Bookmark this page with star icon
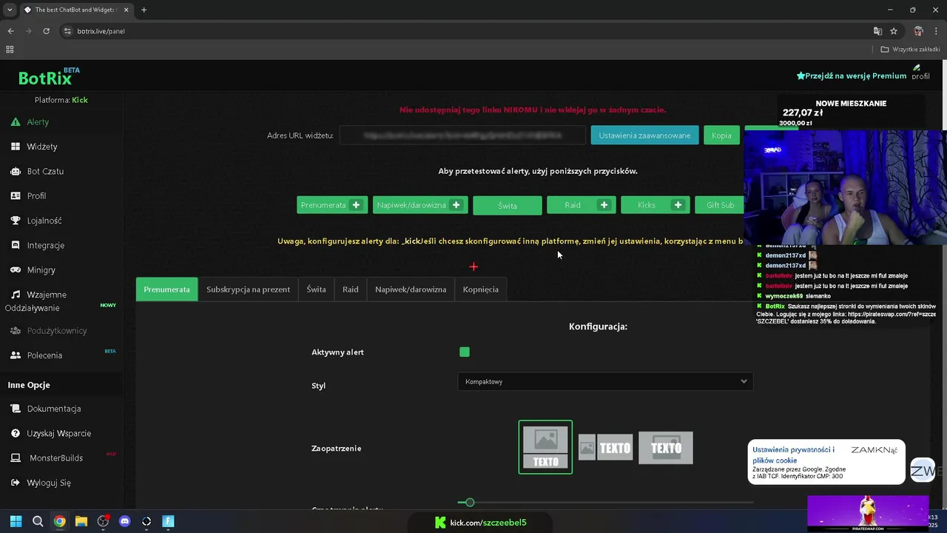The height and width of the screenshot is (533, 947). [x=894, y=31]
